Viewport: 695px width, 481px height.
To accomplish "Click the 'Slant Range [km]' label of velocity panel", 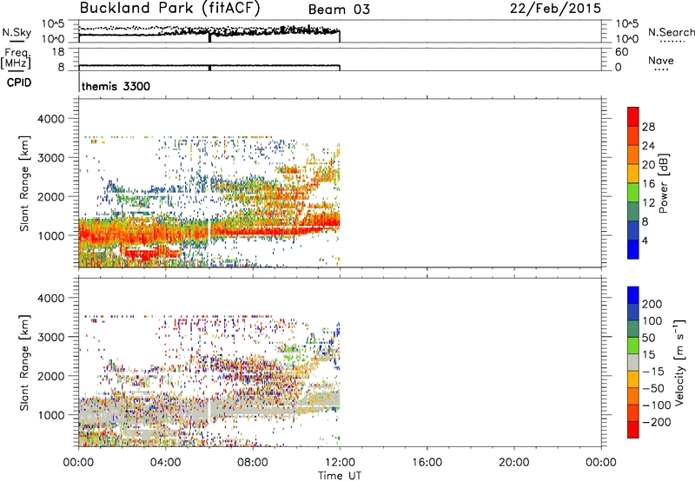I will pos(24,362).
